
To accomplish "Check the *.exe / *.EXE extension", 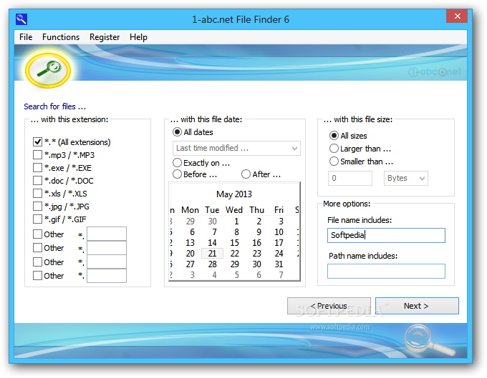I will click(x=37, y=168).
